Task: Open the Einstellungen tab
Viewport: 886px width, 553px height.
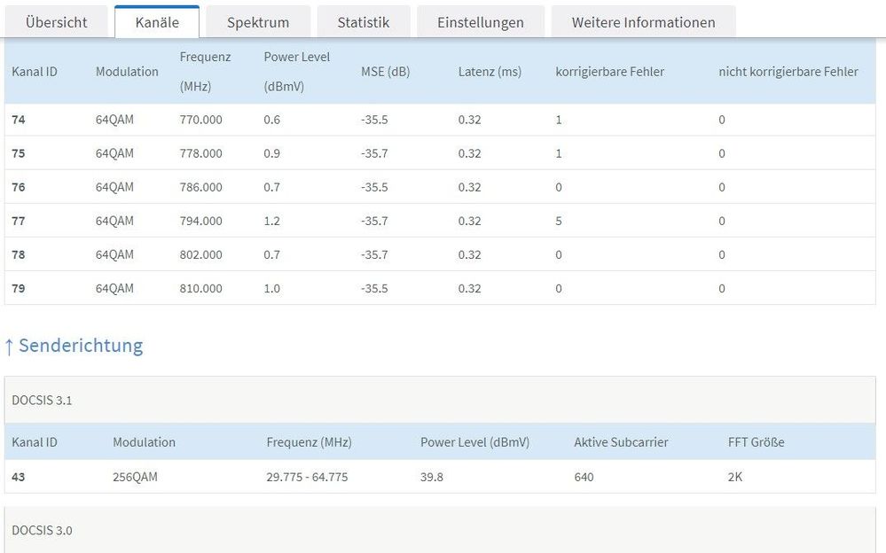Action: [480, 22]
